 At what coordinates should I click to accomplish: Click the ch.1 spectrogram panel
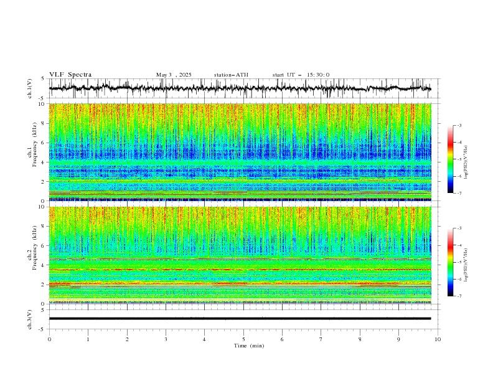click(240, 152)
